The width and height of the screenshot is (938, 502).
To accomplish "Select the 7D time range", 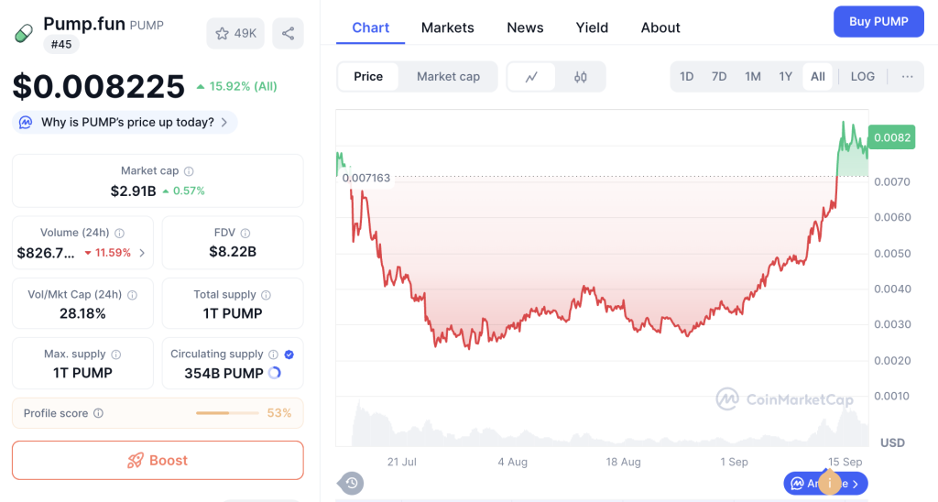I will click(x=719, y=77).
